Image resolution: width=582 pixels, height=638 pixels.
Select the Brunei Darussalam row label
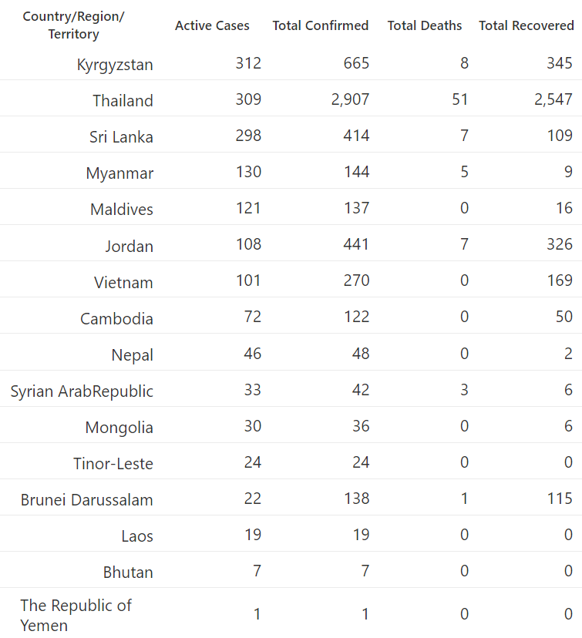tap(86, 499)
